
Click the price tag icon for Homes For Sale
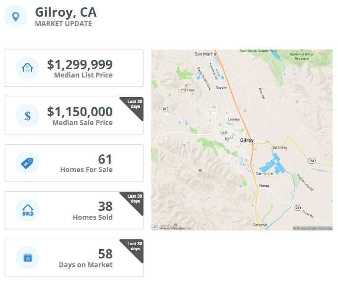pos(27,163)
